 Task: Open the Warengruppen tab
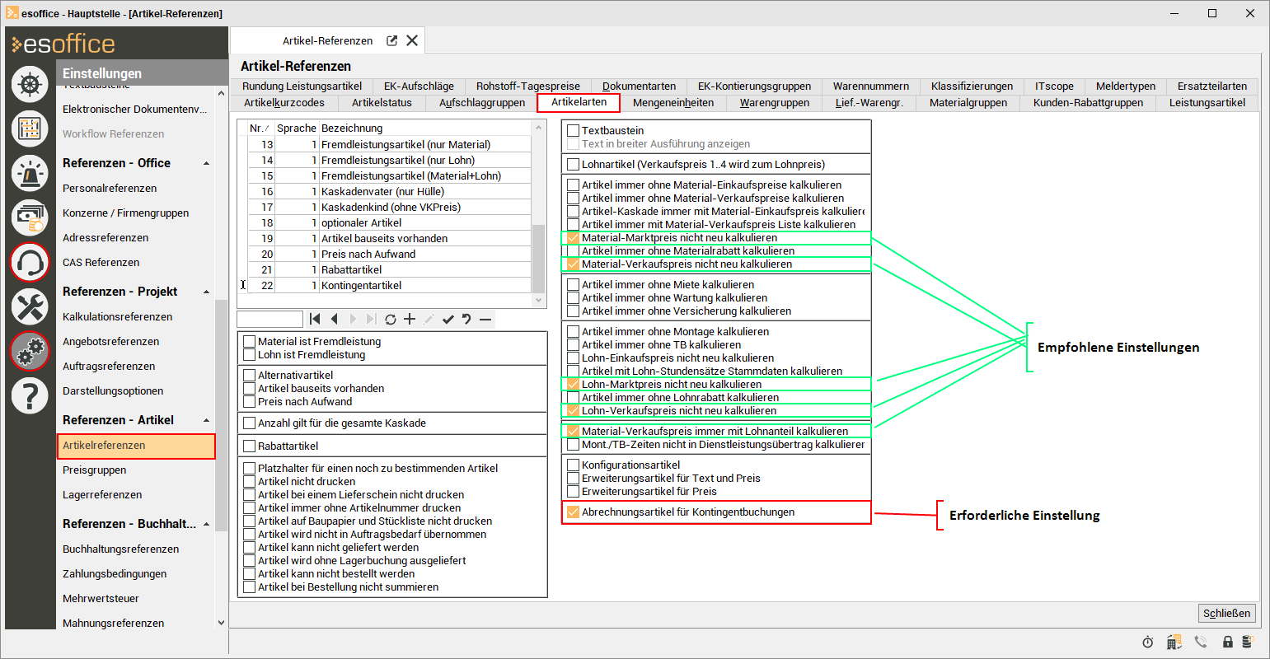point(775,102)
